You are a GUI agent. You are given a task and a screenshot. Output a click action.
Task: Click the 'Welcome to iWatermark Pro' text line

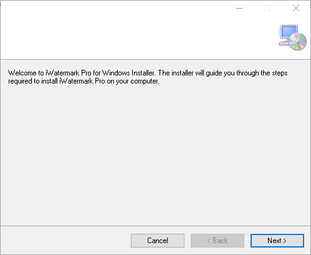click(x=148, y=73)
